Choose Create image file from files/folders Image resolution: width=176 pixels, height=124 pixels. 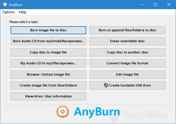pyautogui.click(x=48, y=85)
